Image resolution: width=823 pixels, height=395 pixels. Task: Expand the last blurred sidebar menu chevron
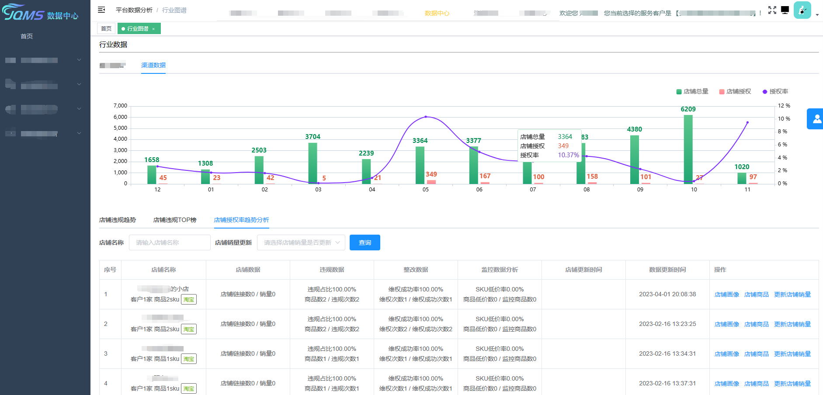pos(79,133)
